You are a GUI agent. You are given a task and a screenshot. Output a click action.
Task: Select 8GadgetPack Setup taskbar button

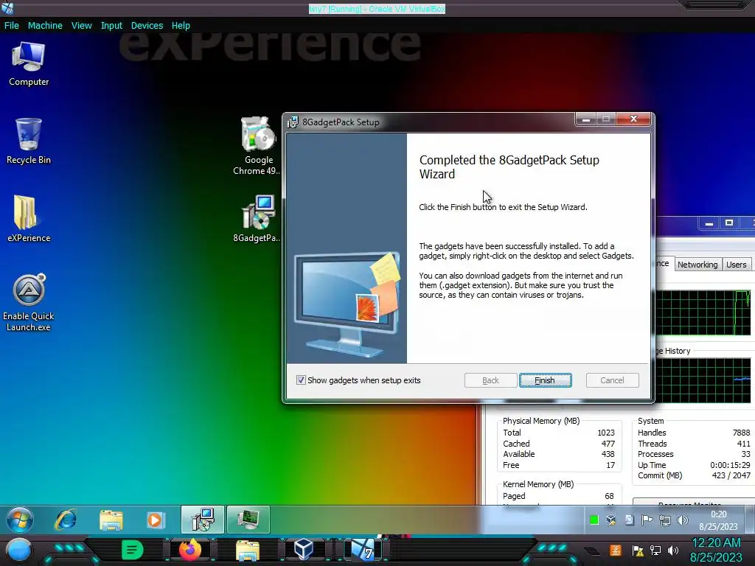[203, 520]
